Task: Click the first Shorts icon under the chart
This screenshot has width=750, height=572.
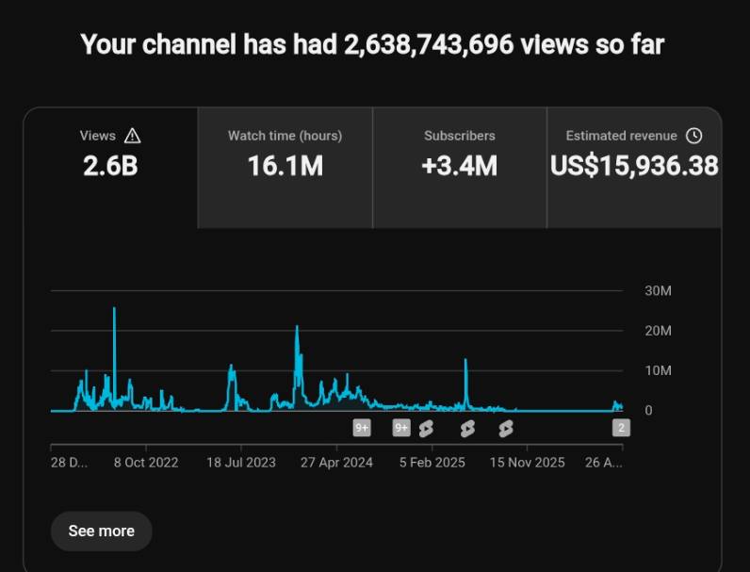Action: (426, 429)
